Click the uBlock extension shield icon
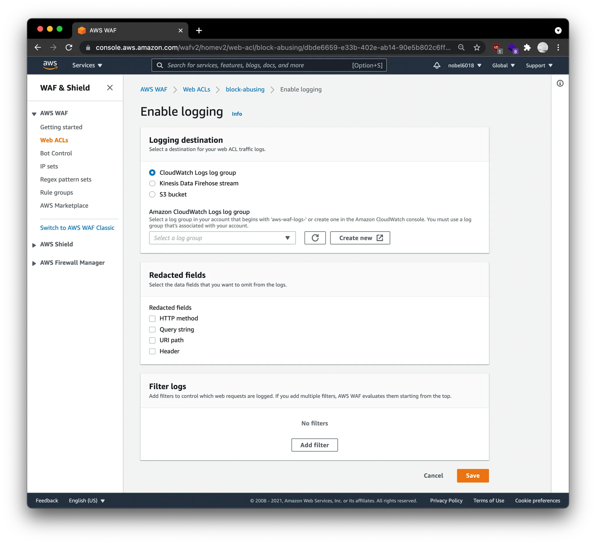Screen dimensions: 596x544 [x=496, y=48]
